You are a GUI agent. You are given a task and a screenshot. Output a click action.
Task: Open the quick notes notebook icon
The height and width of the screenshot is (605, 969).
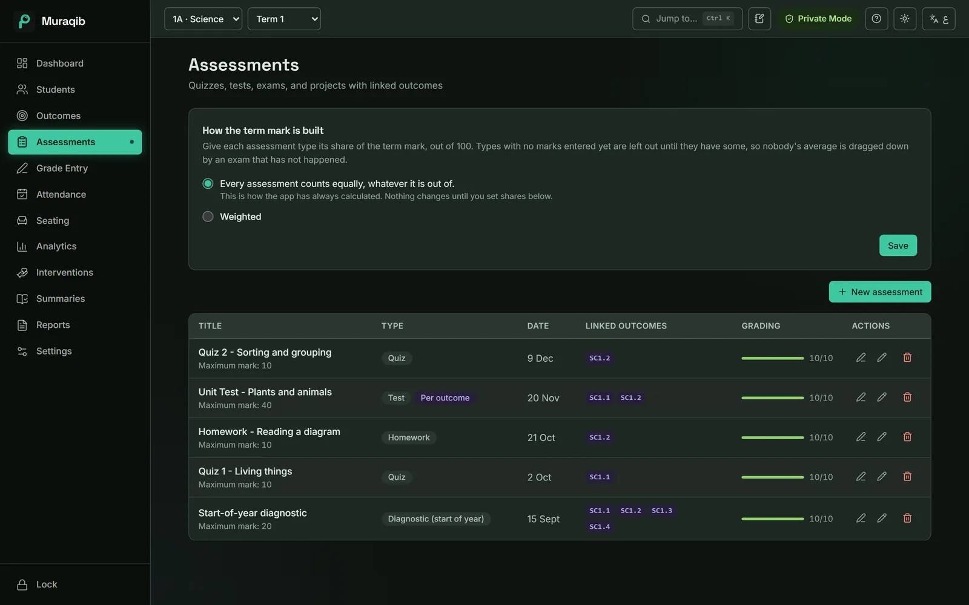759,19
